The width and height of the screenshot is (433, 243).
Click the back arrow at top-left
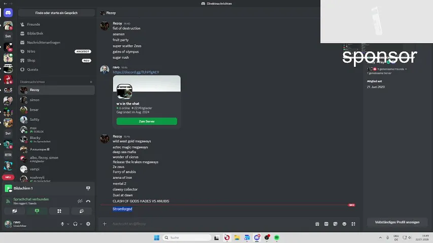coord(5,4)
